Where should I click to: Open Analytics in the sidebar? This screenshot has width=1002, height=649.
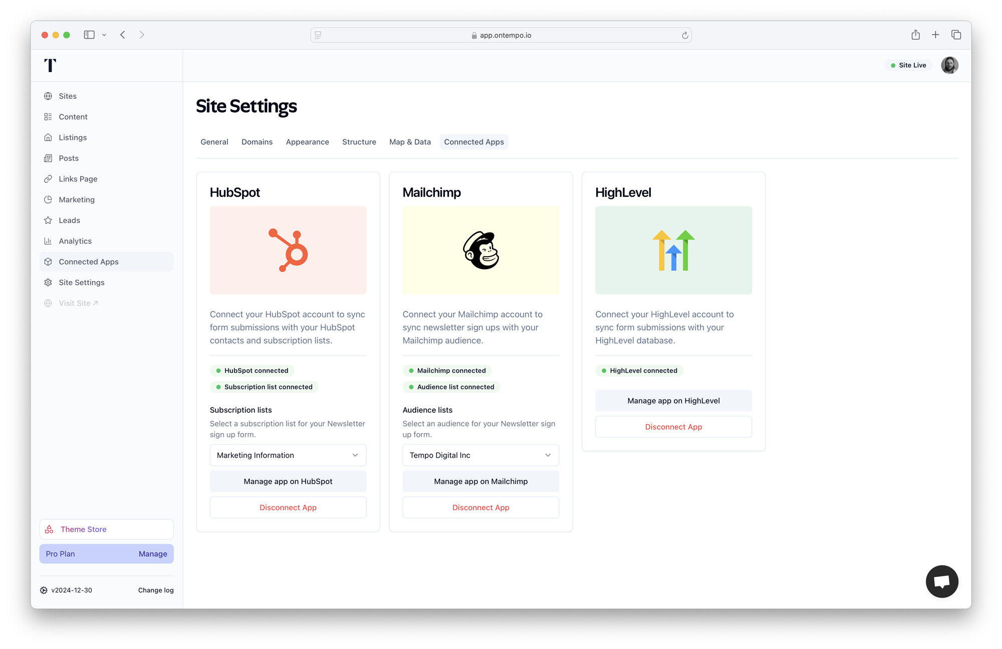[x=107, y=241]
